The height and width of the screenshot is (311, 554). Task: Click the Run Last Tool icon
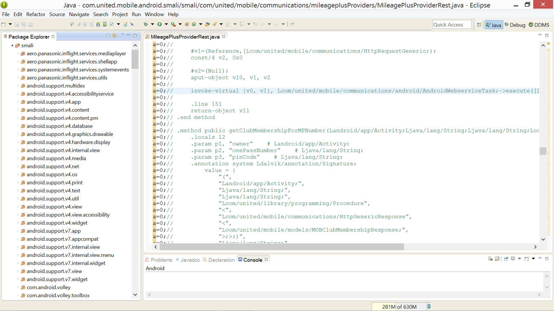pyautogui.click(x=173, y=24)
